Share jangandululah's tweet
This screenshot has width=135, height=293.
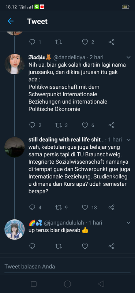[112, 246]
